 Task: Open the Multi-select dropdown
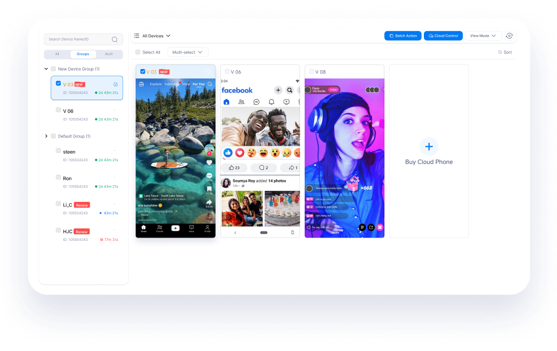click(188, 52)
